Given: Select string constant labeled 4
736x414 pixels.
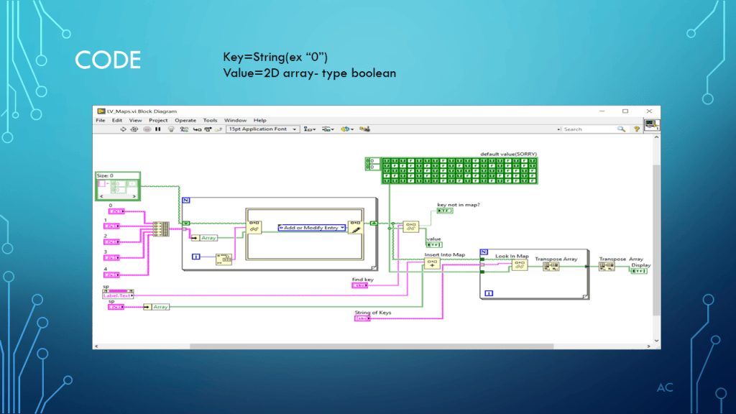Looking at the screenshot, I should [111, 275].
